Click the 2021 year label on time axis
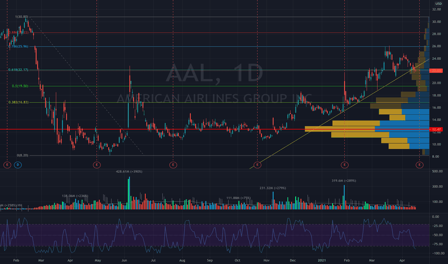The width and height of the screenshot is (448, 264). click(322, 261)
